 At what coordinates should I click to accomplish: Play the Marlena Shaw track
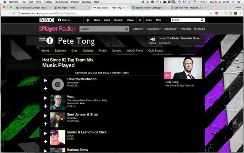[x=45, y=151]
